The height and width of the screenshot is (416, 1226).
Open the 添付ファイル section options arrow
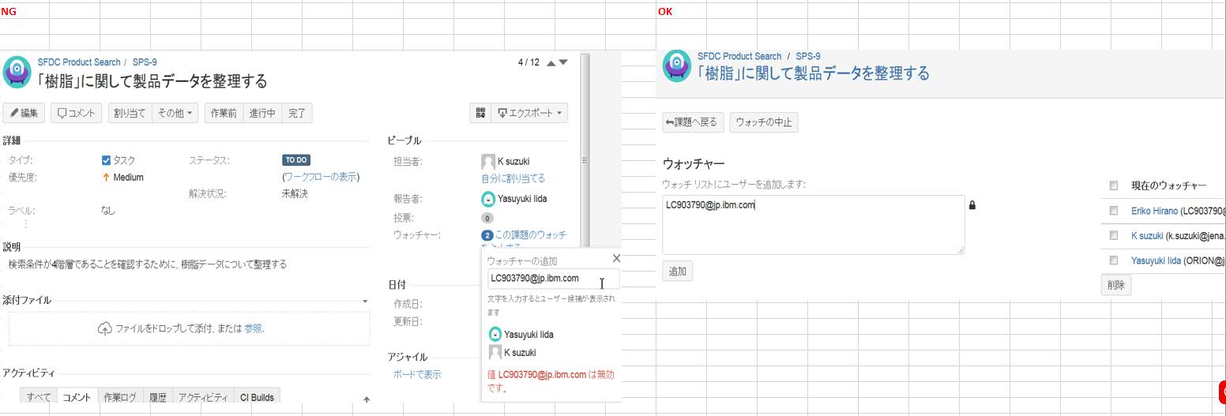point(365,301)
